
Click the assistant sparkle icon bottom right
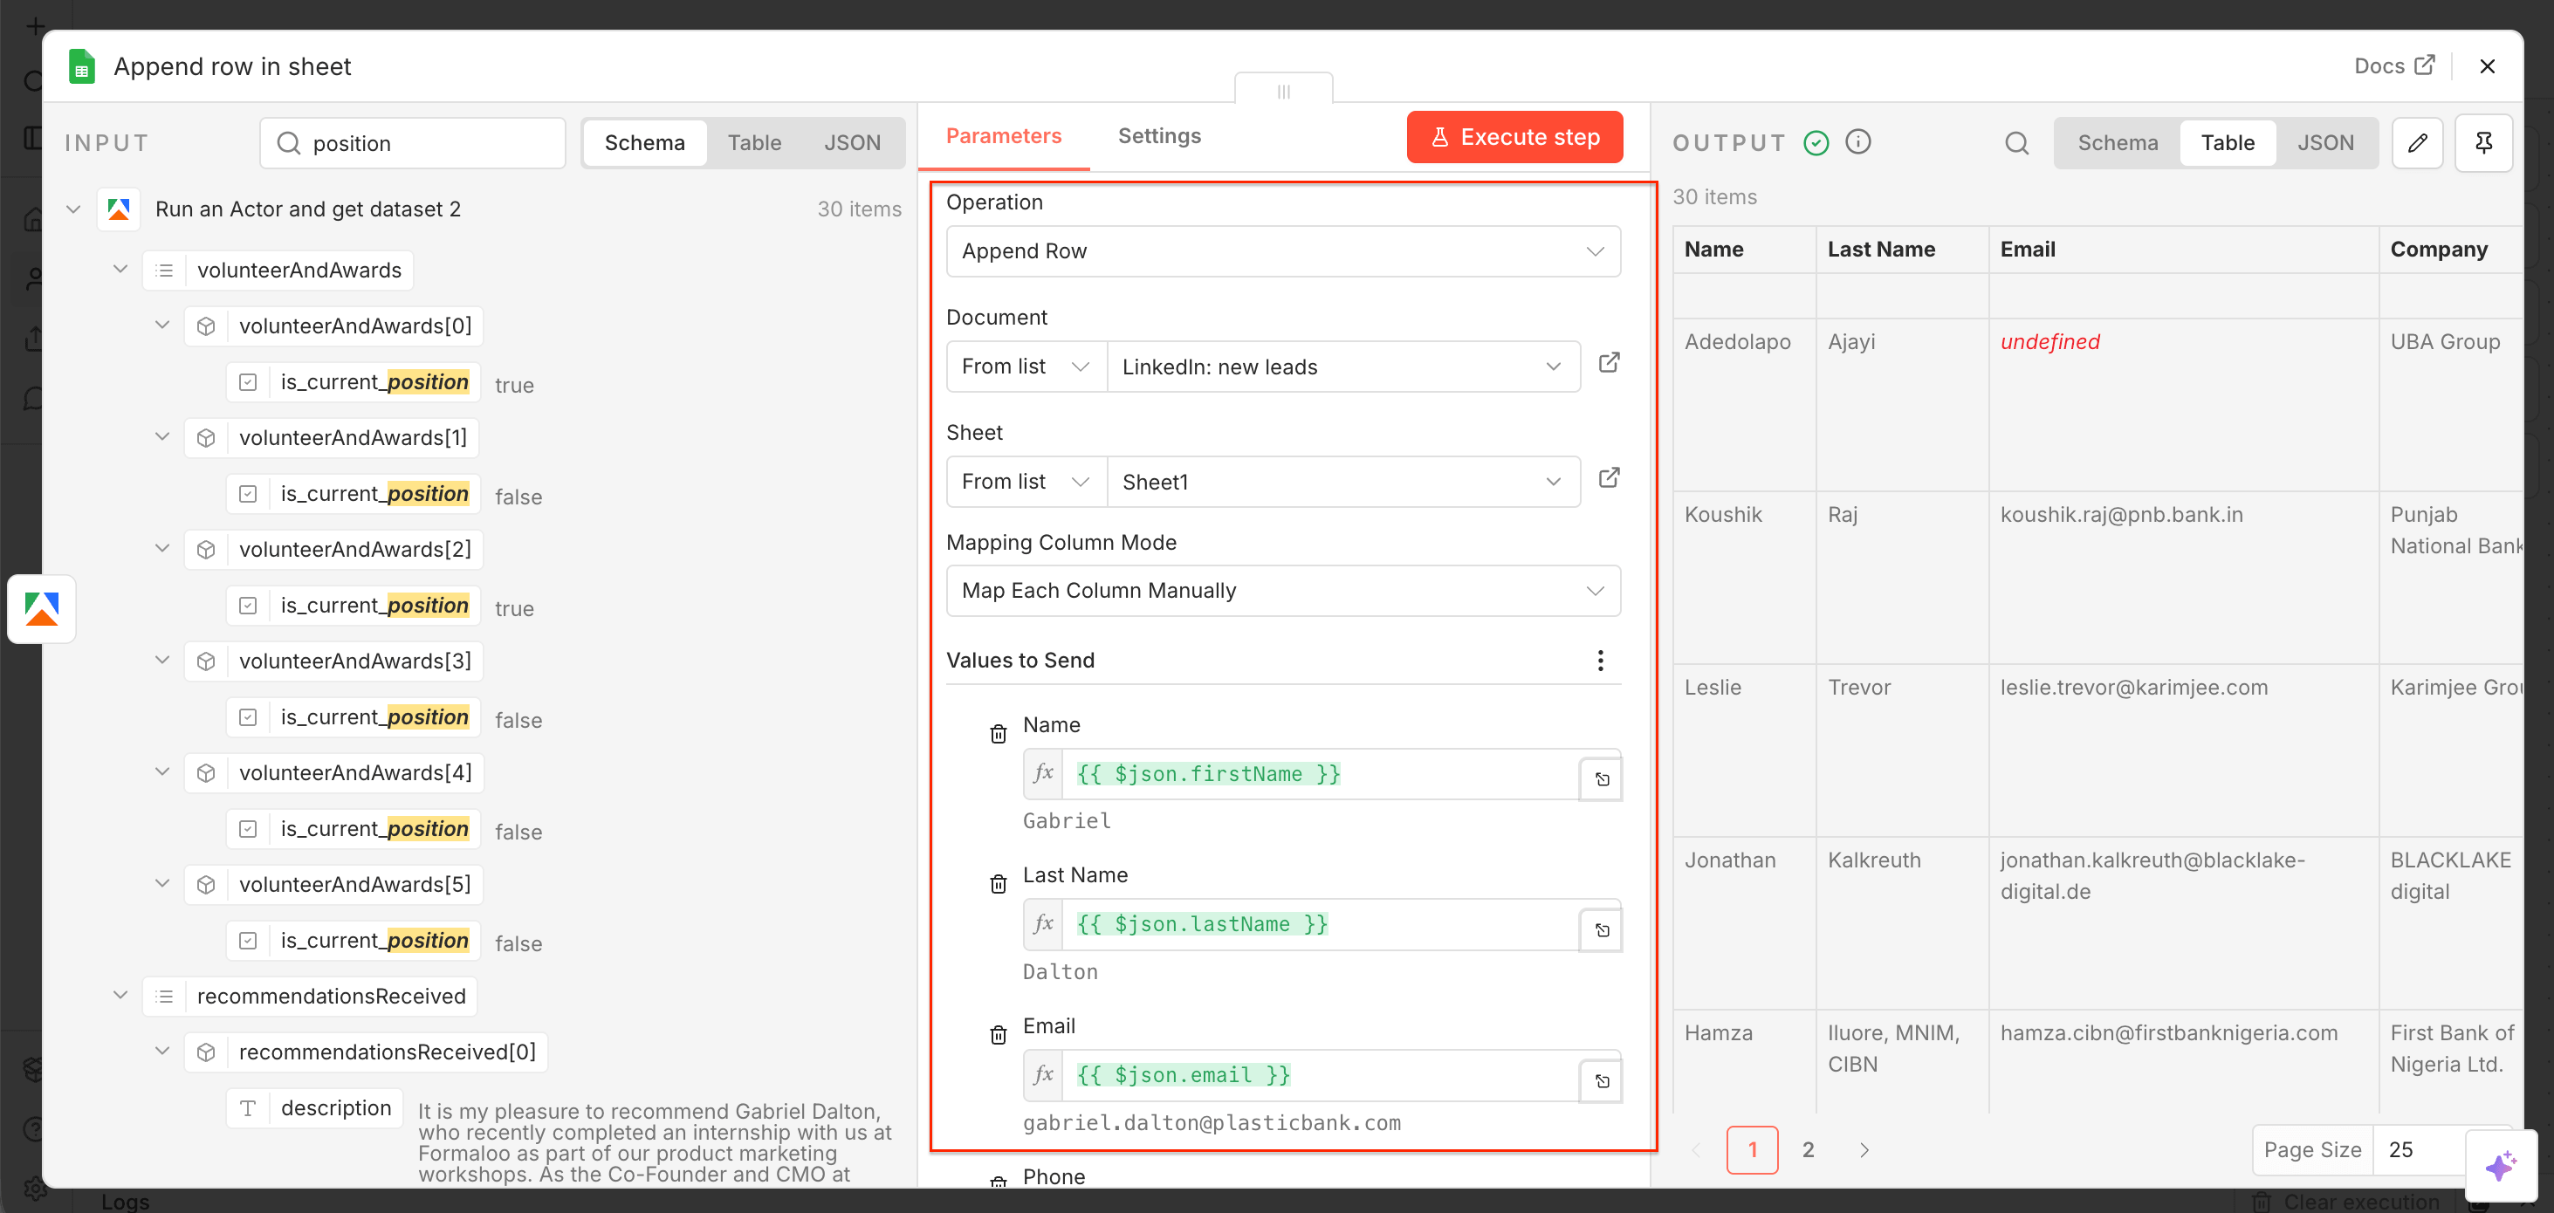point(2503,1165)
